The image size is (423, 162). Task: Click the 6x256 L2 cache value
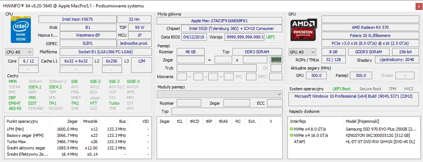pyautogui.click(x=111, y=61)
